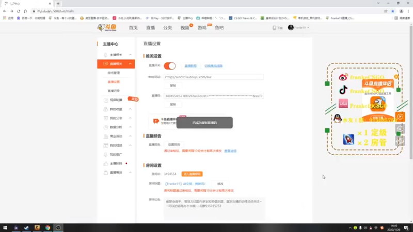Image resolution: width=413 pixels, height=232 pixels.
Task: Collapse the 直播相关 section chevron
Action: click(130, 63)
